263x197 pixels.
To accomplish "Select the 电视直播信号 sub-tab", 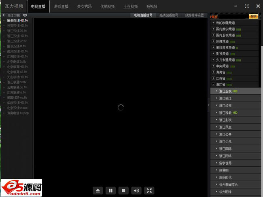I will [x=143, y=15].
